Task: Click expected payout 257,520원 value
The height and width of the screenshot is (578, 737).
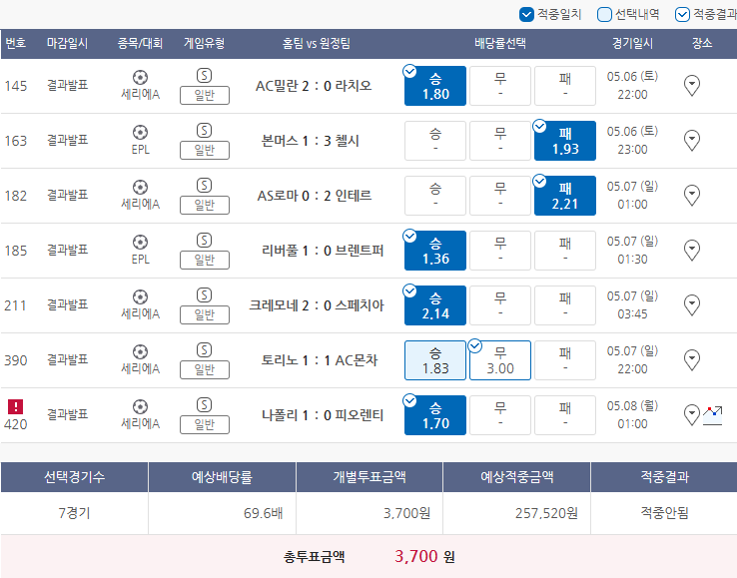Action: coord(546,513)
